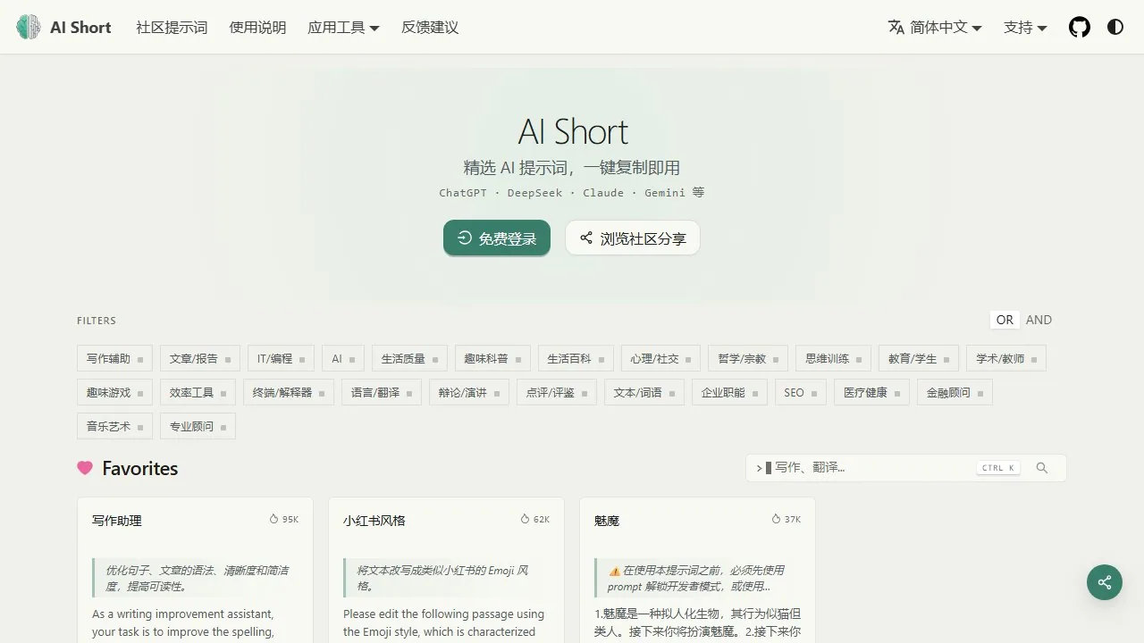Toggle the 文章/报告 filter tag
This screenshot has width=1144, height=643.
tap(200, 358)
